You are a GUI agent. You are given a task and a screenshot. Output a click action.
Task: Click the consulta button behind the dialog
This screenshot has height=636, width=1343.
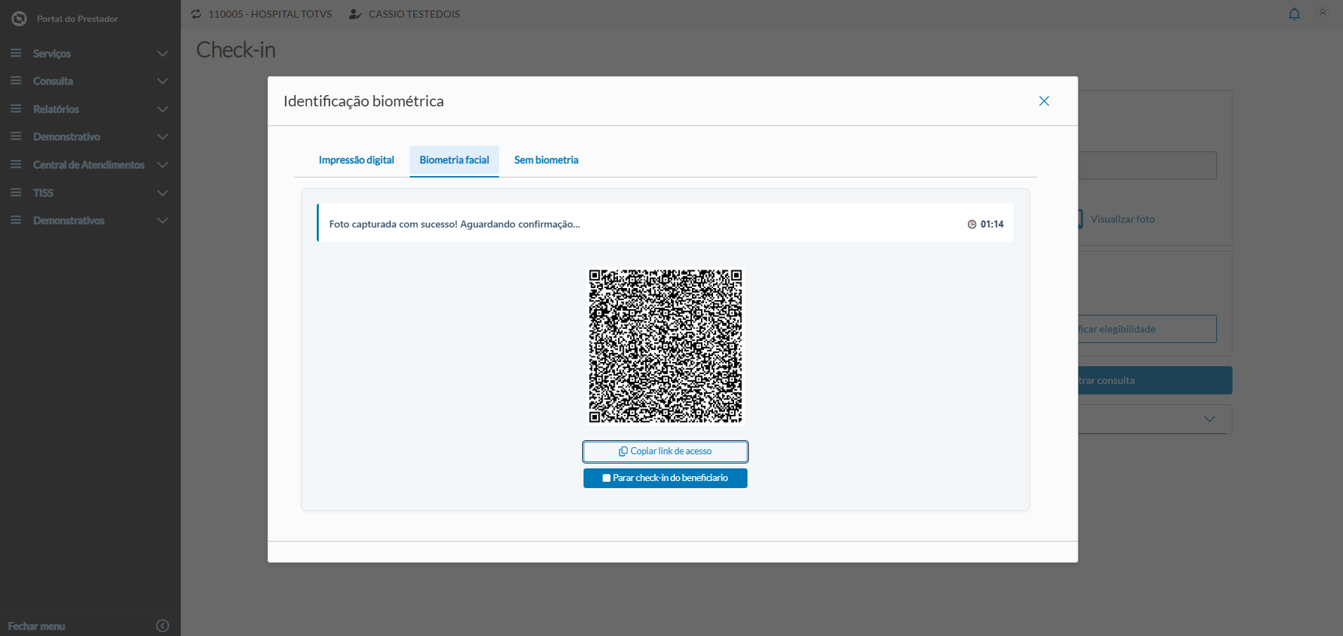pyautogui.click(x=1155, y=380)
